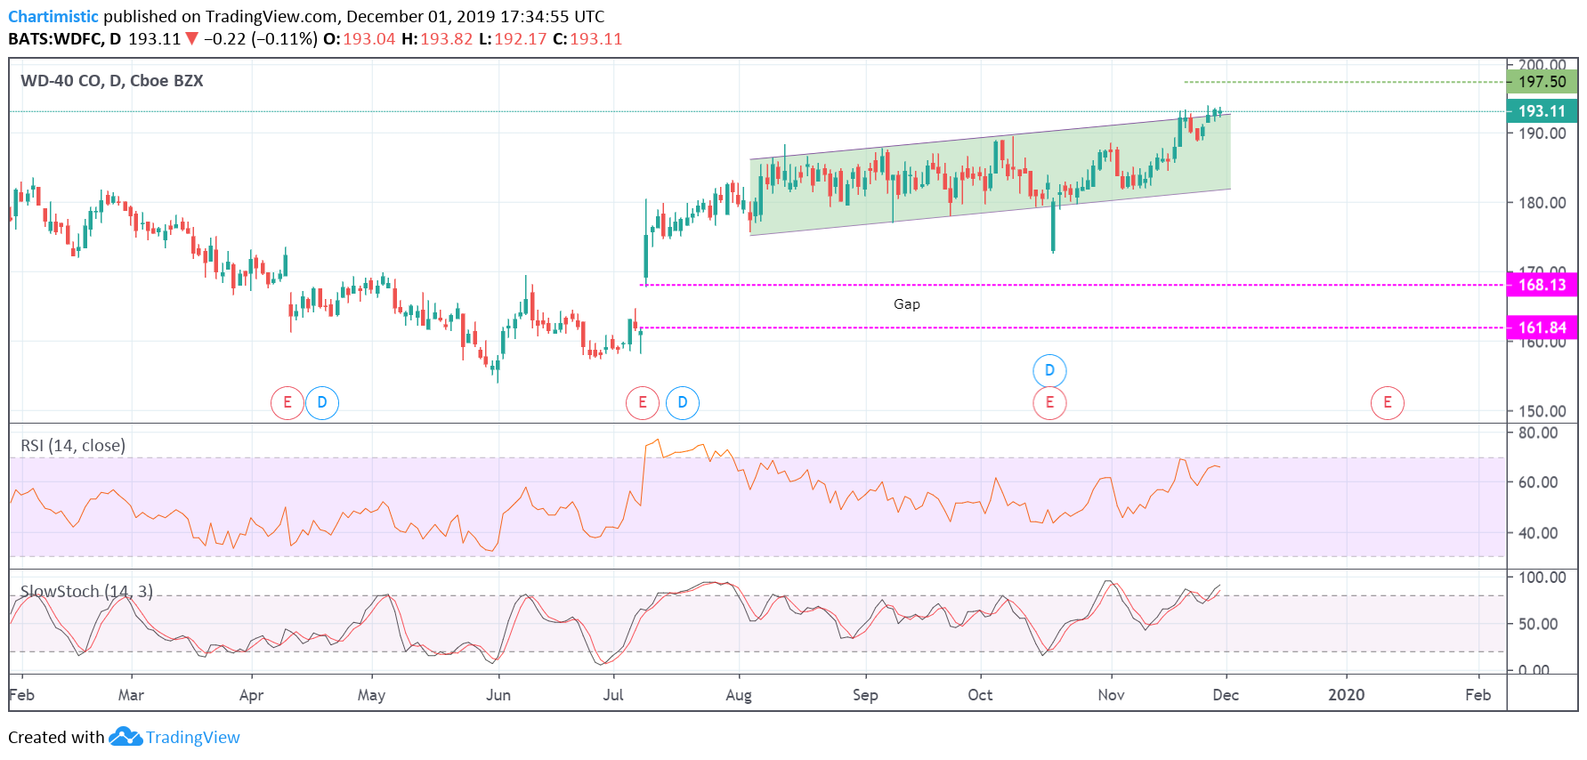Click the RSI 40.00 axis value

[x=1538, y=533]
